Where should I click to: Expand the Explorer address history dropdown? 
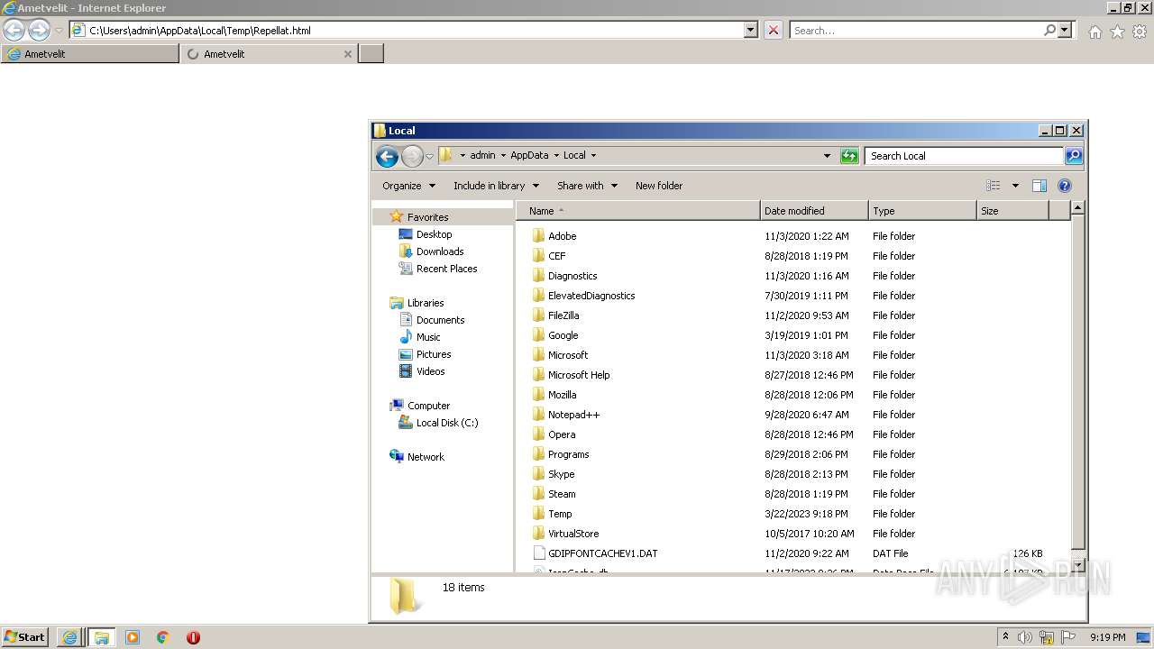[827, 156]
